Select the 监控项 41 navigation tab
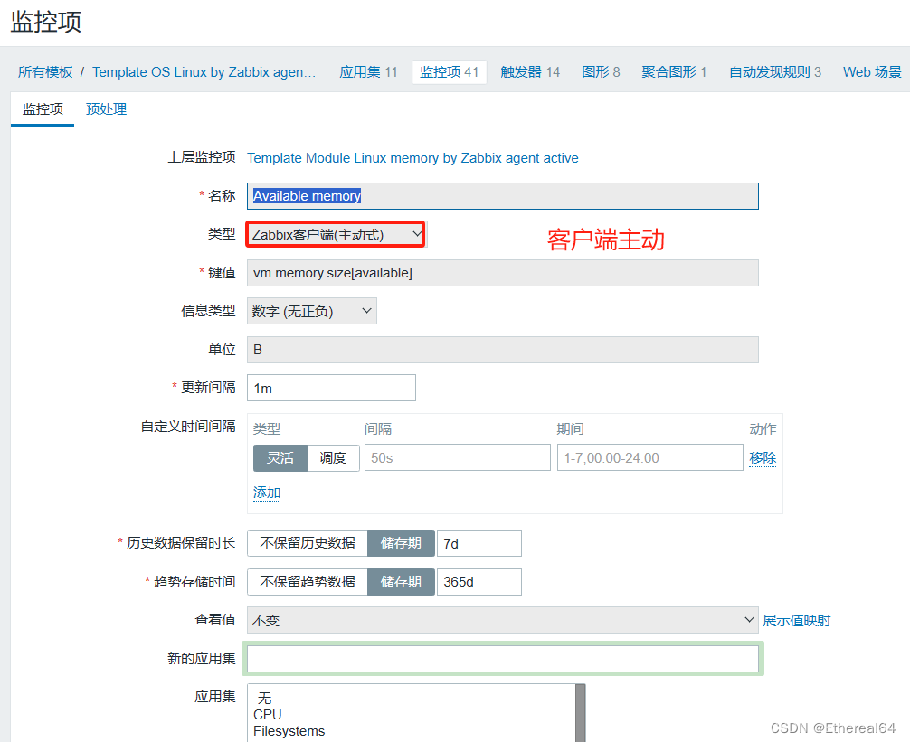This screenshot has width=910, height=742. tap(450, 72)
